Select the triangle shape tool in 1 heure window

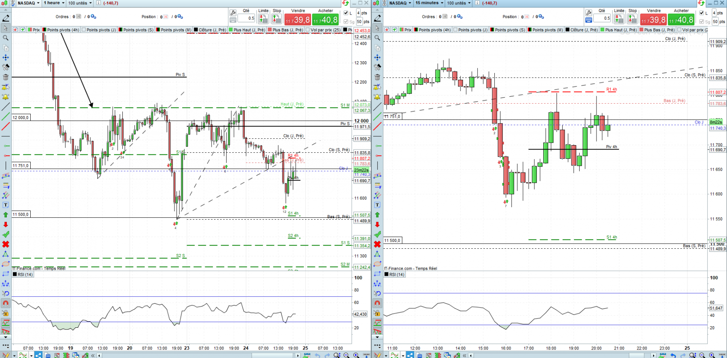(x=6, y=254)
